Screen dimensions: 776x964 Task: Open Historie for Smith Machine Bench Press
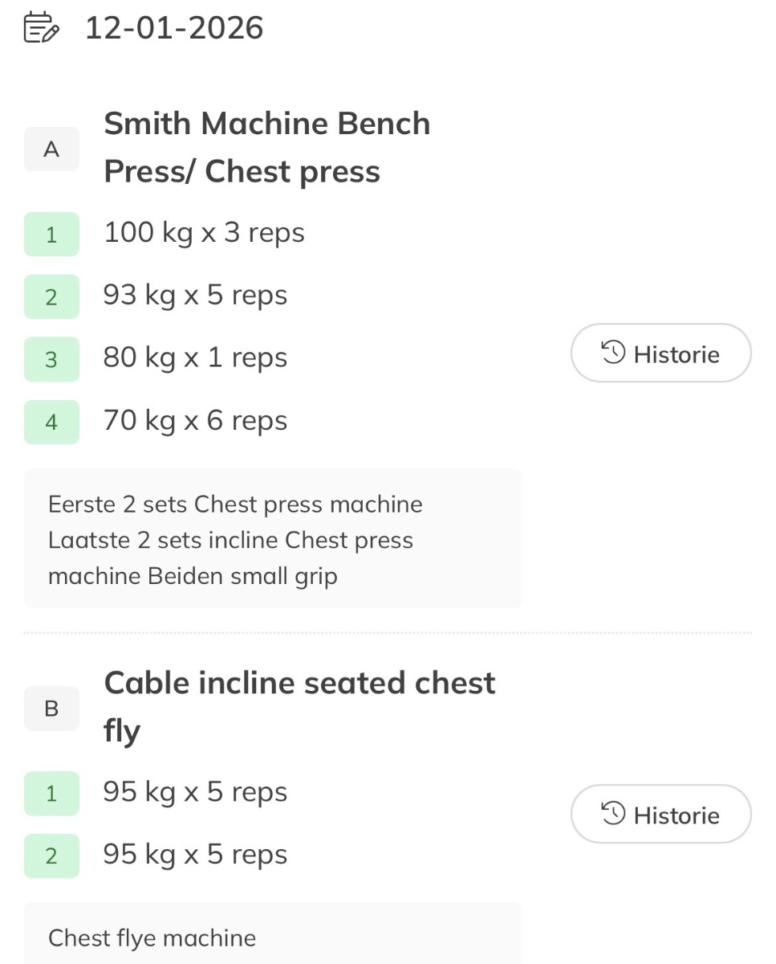tap(660, 353)
